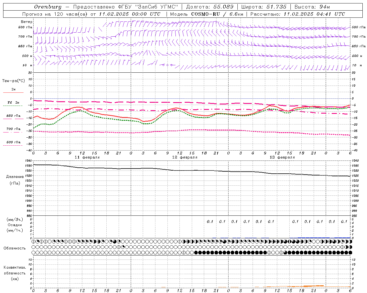Click the 'Долгота: 55.089' longitude value
The image size is (367, 293).
tap(210, 7)
